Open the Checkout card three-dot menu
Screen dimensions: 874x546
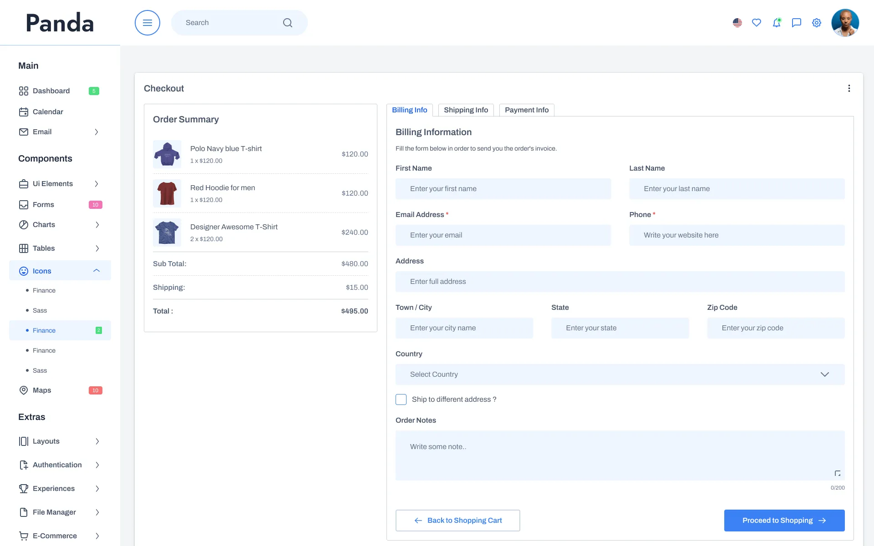tap(849, 88)
